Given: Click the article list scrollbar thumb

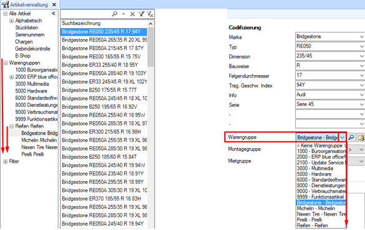Looking at the screenshot, I should tap(150, 47).
